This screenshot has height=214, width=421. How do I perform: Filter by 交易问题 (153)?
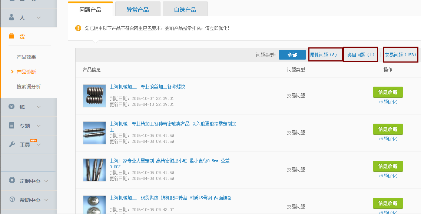pos(400,55)
